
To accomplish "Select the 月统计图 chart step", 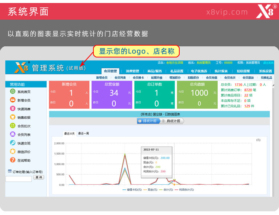I will pos(172,121).
